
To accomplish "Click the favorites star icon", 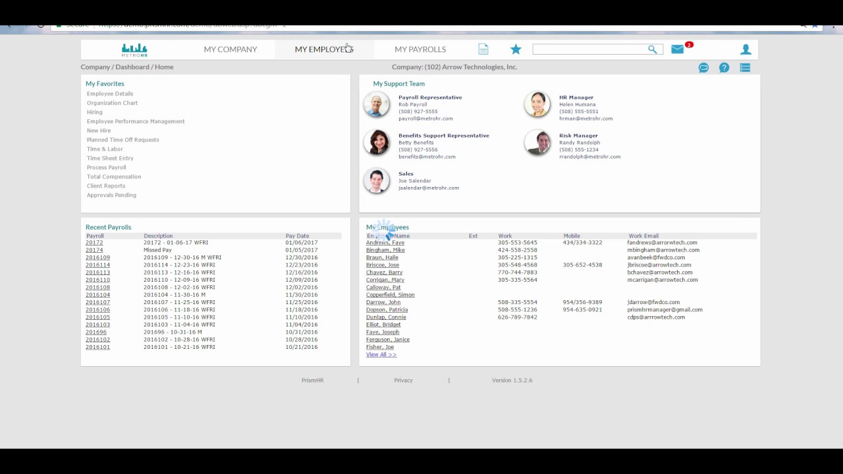I will point(516,49).
